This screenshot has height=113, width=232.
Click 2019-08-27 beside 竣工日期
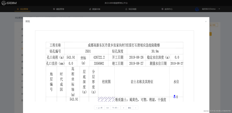coord(136,63)
